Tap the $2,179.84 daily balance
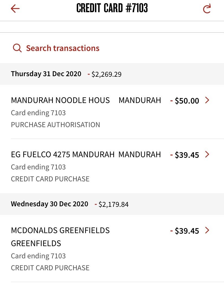Screen dimensions: 224x283 click(113, 204)
